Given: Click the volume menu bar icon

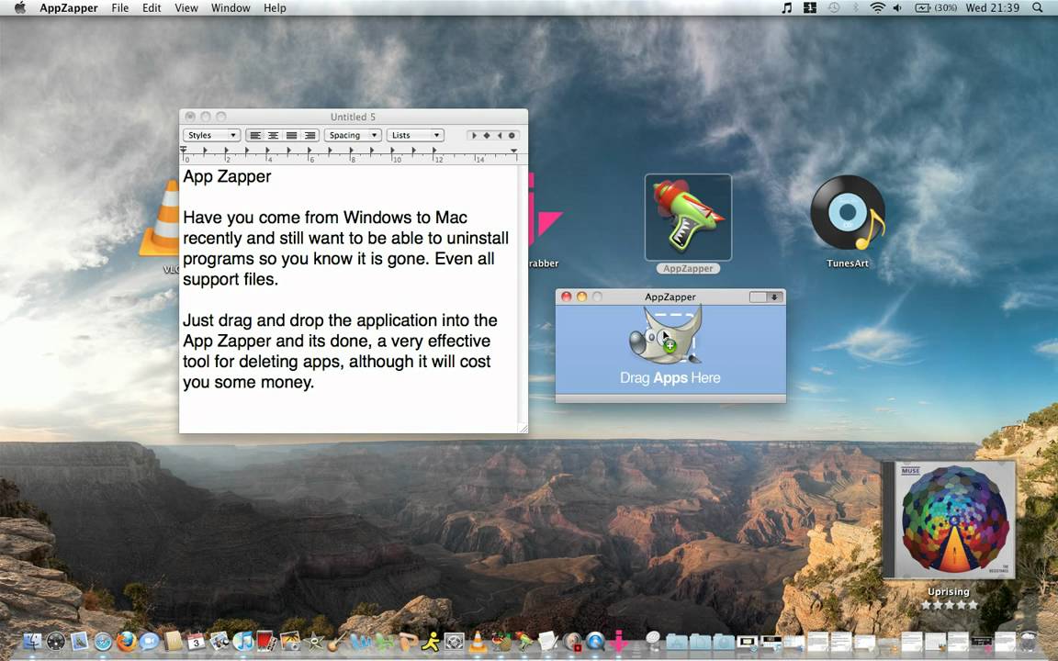Looking at the screenshot, I should pos(898,7).
